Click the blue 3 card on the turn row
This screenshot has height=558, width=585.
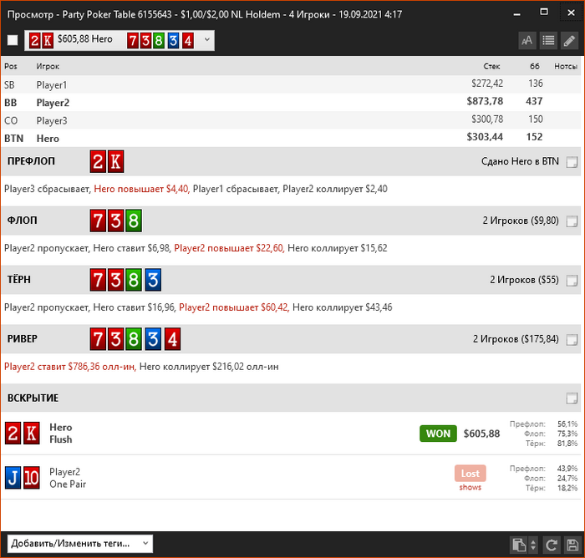[x=153, y=280]
